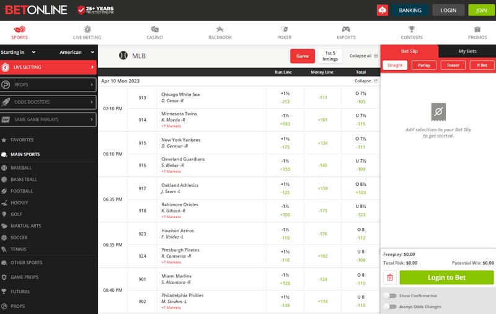Image resolution: width=496 pixels, height=314 pixels.
Task: Select Chicago White Sox money line -111
Action: coord(322,98)
